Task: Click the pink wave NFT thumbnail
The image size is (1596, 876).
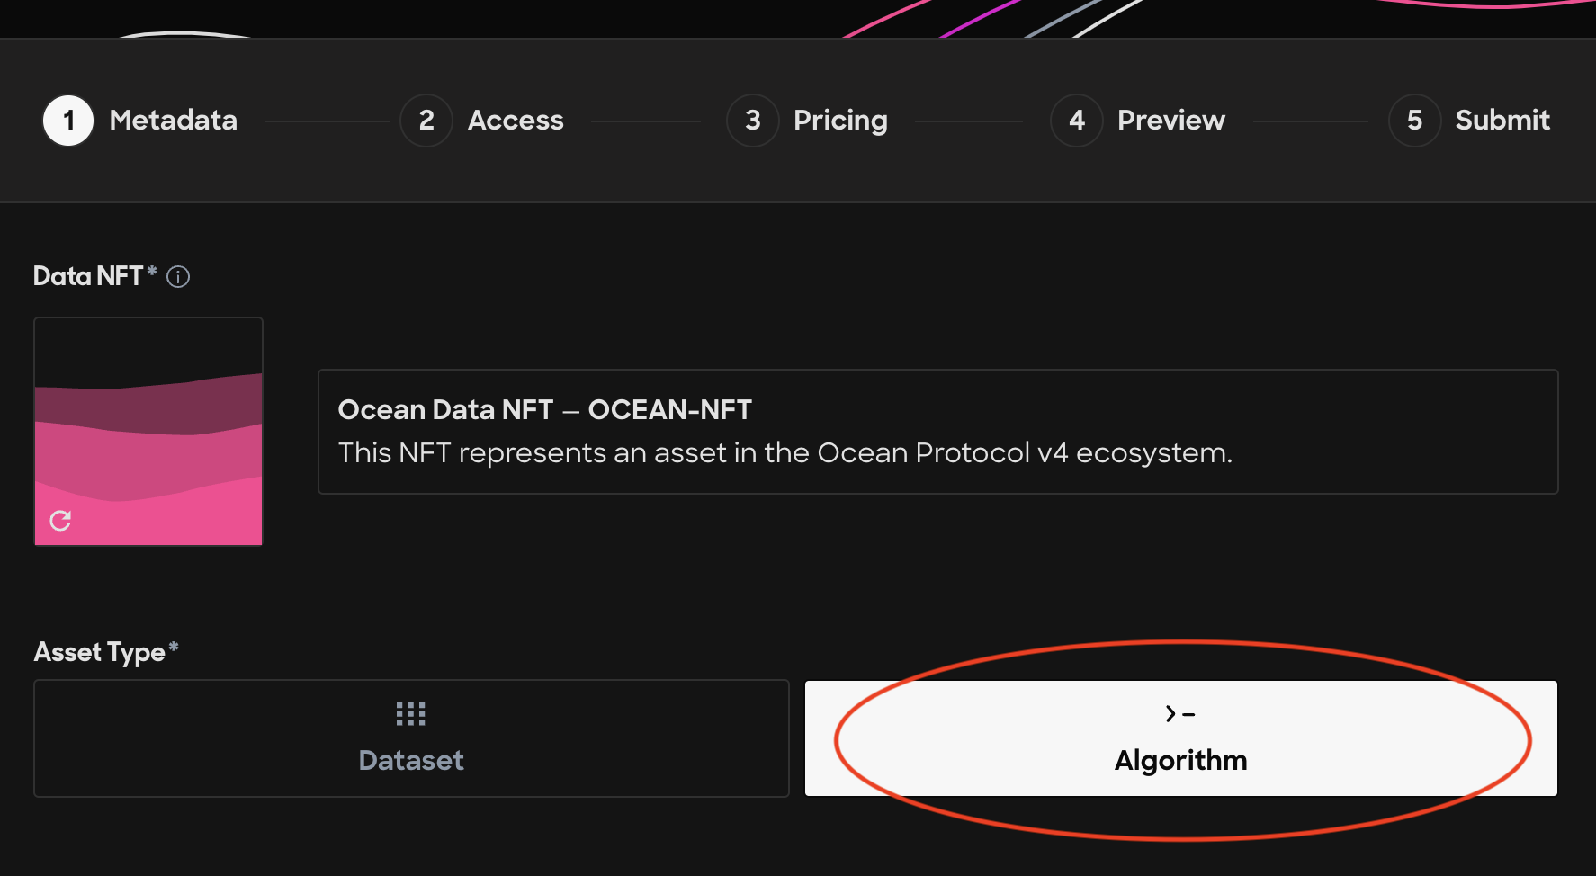Action: tap(148, 432)
